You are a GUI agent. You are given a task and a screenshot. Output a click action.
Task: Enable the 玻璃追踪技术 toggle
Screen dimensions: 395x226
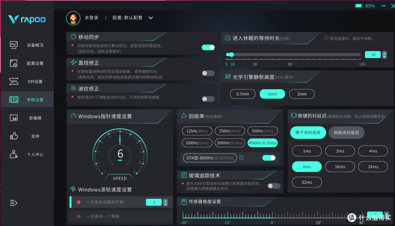click(274, 186)
